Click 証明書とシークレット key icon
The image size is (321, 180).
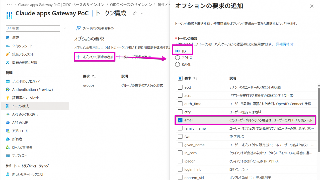pyautogui.click(x=8, y=98)
